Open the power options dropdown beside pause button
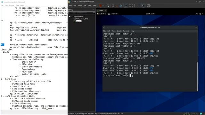This screenshot has height=115, width=205. tap(103, 6)
